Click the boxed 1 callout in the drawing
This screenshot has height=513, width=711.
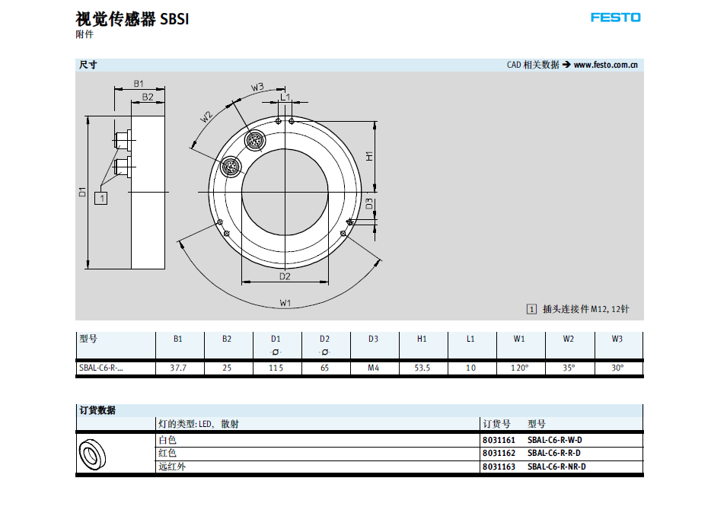tap(100, 198)
